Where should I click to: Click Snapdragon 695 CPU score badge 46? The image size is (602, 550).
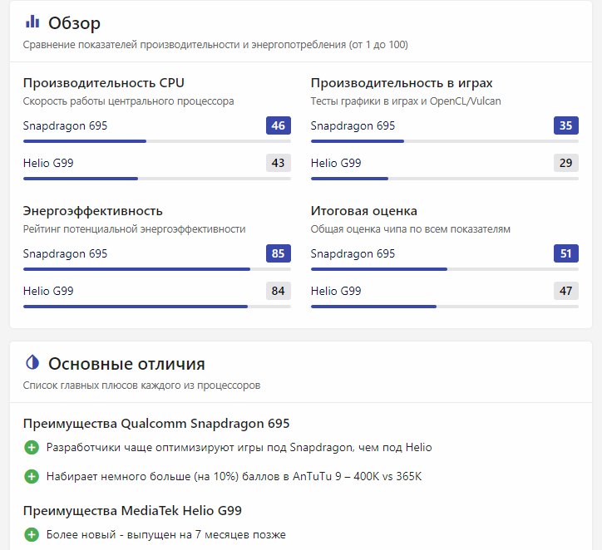point(278,126)
